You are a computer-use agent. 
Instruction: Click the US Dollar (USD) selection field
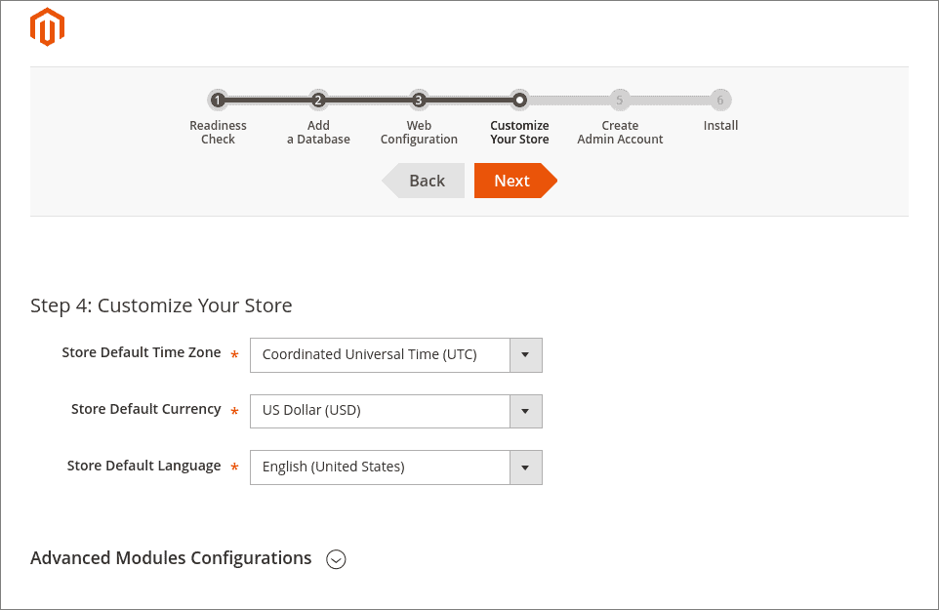click(x=380, y=411)
